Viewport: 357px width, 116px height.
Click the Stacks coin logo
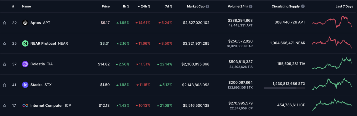[25, 85]
